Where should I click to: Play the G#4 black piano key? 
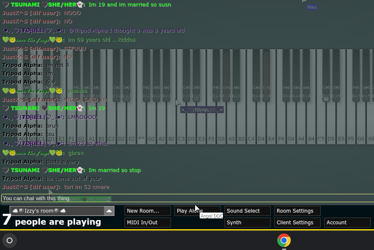(x=296, y=75)
